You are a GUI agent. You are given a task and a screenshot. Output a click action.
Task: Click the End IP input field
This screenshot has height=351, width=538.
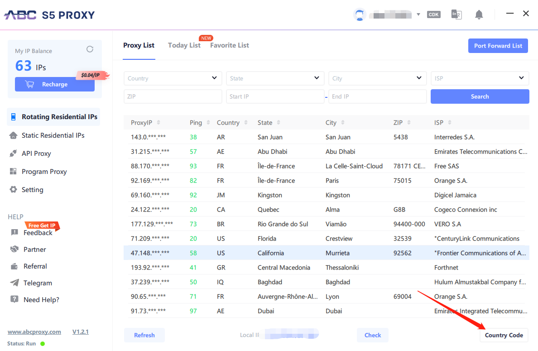tap(377, 96)
